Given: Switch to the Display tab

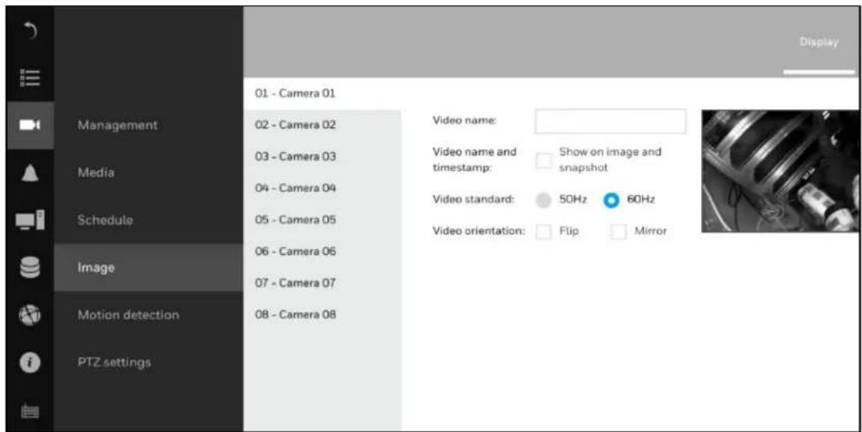Looking at the screenshot, I should tap(819, 42).
